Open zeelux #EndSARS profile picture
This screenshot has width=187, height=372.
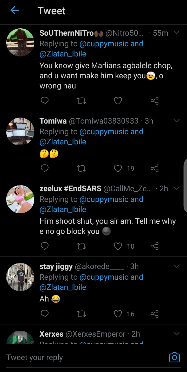20,199
